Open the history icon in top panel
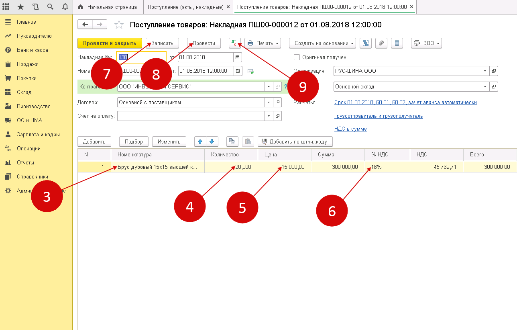 36,7
